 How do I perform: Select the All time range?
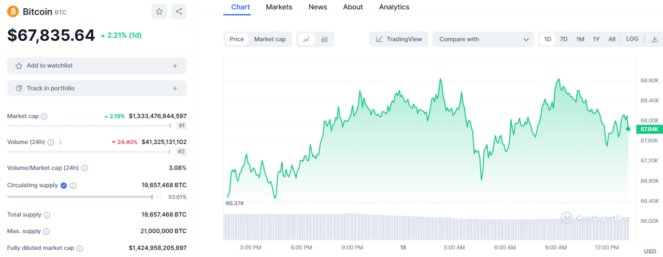tap(612, 39)
